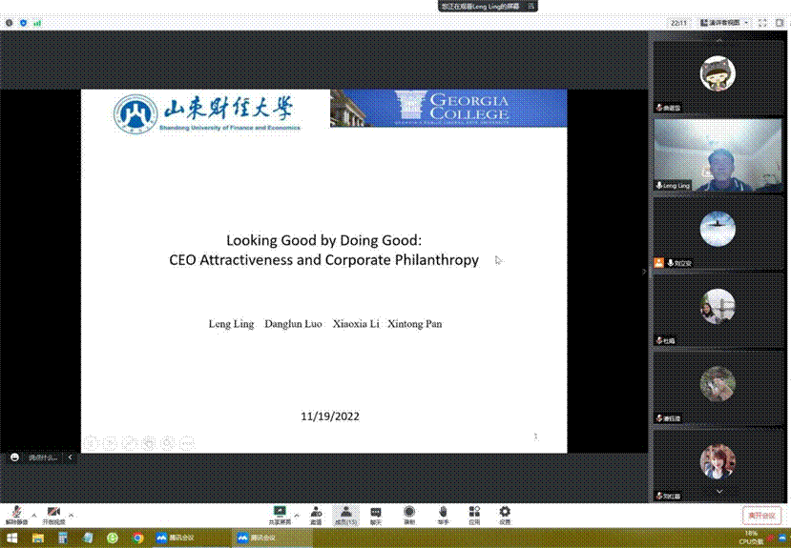Start recording with the Record icon
The width and height of the screenshot is (791, 548).
[x=409, y=513]
